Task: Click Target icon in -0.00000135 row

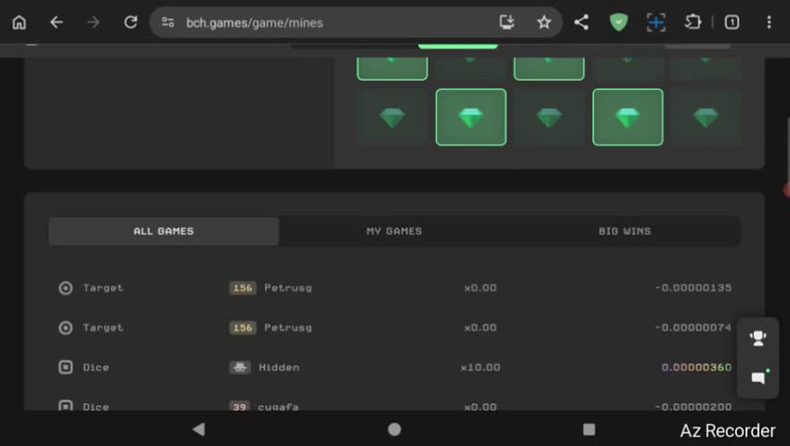Action: [x=65, y=288]
